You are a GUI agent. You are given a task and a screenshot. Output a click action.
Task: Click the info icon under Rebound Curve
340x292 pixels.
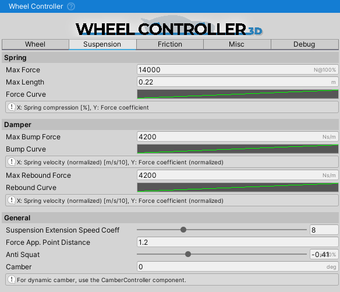coord(12,200)
